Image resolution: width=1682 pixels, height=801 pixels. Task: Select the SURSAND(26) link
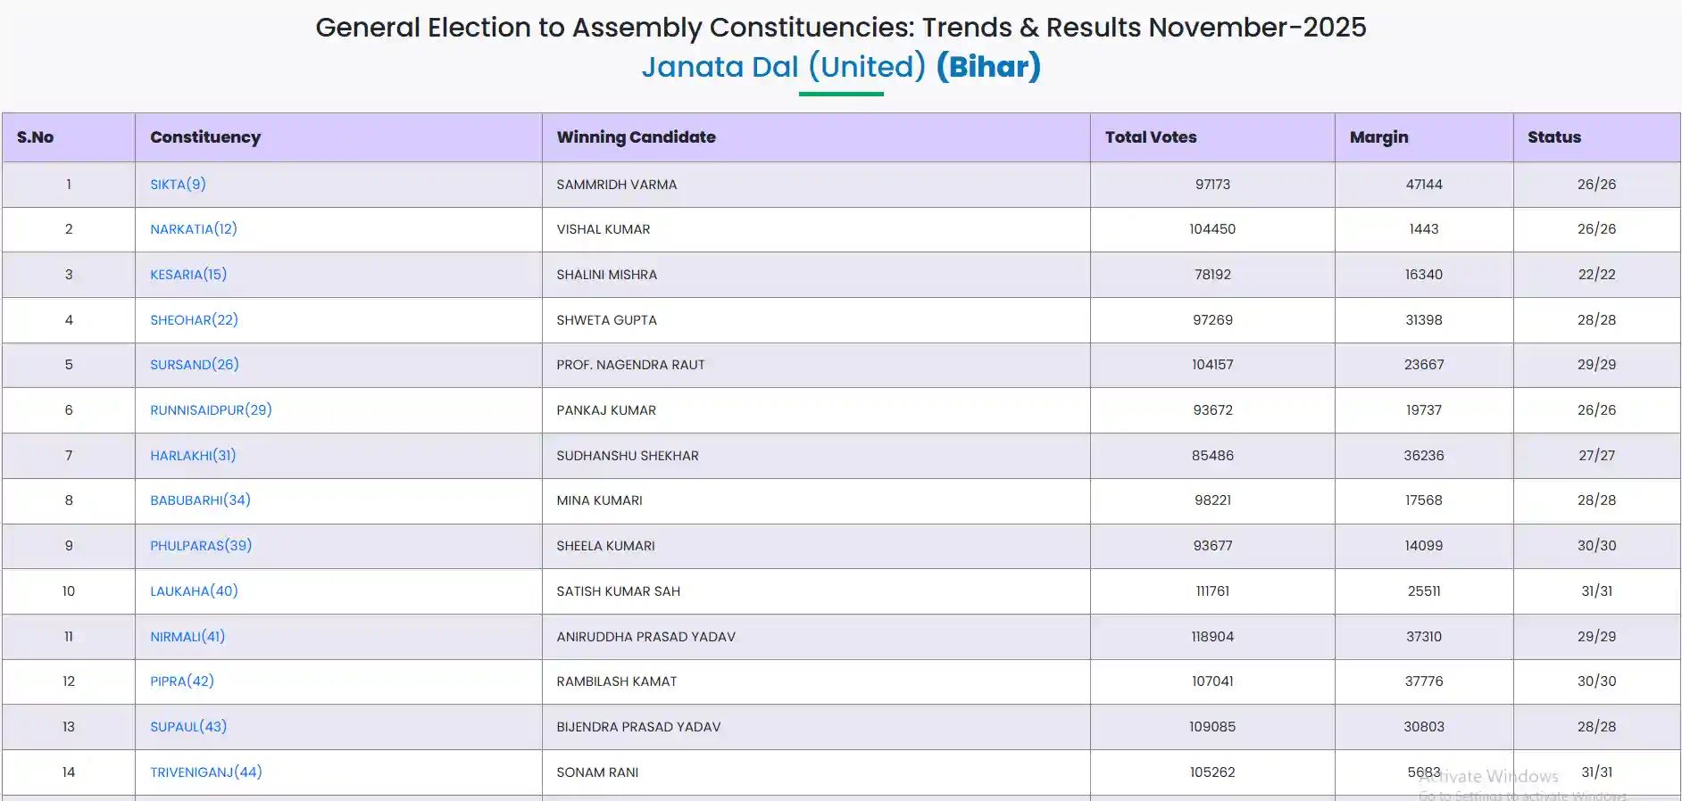point(194,365)
